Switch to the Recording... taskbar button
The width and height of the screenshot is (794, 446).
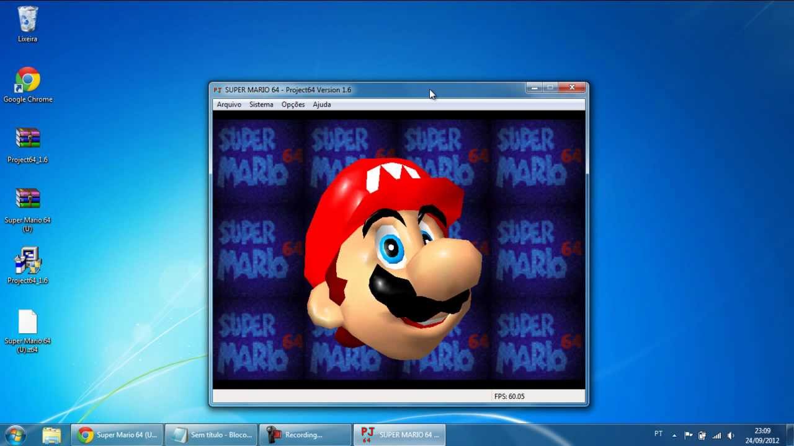click(x=306, y=435)
